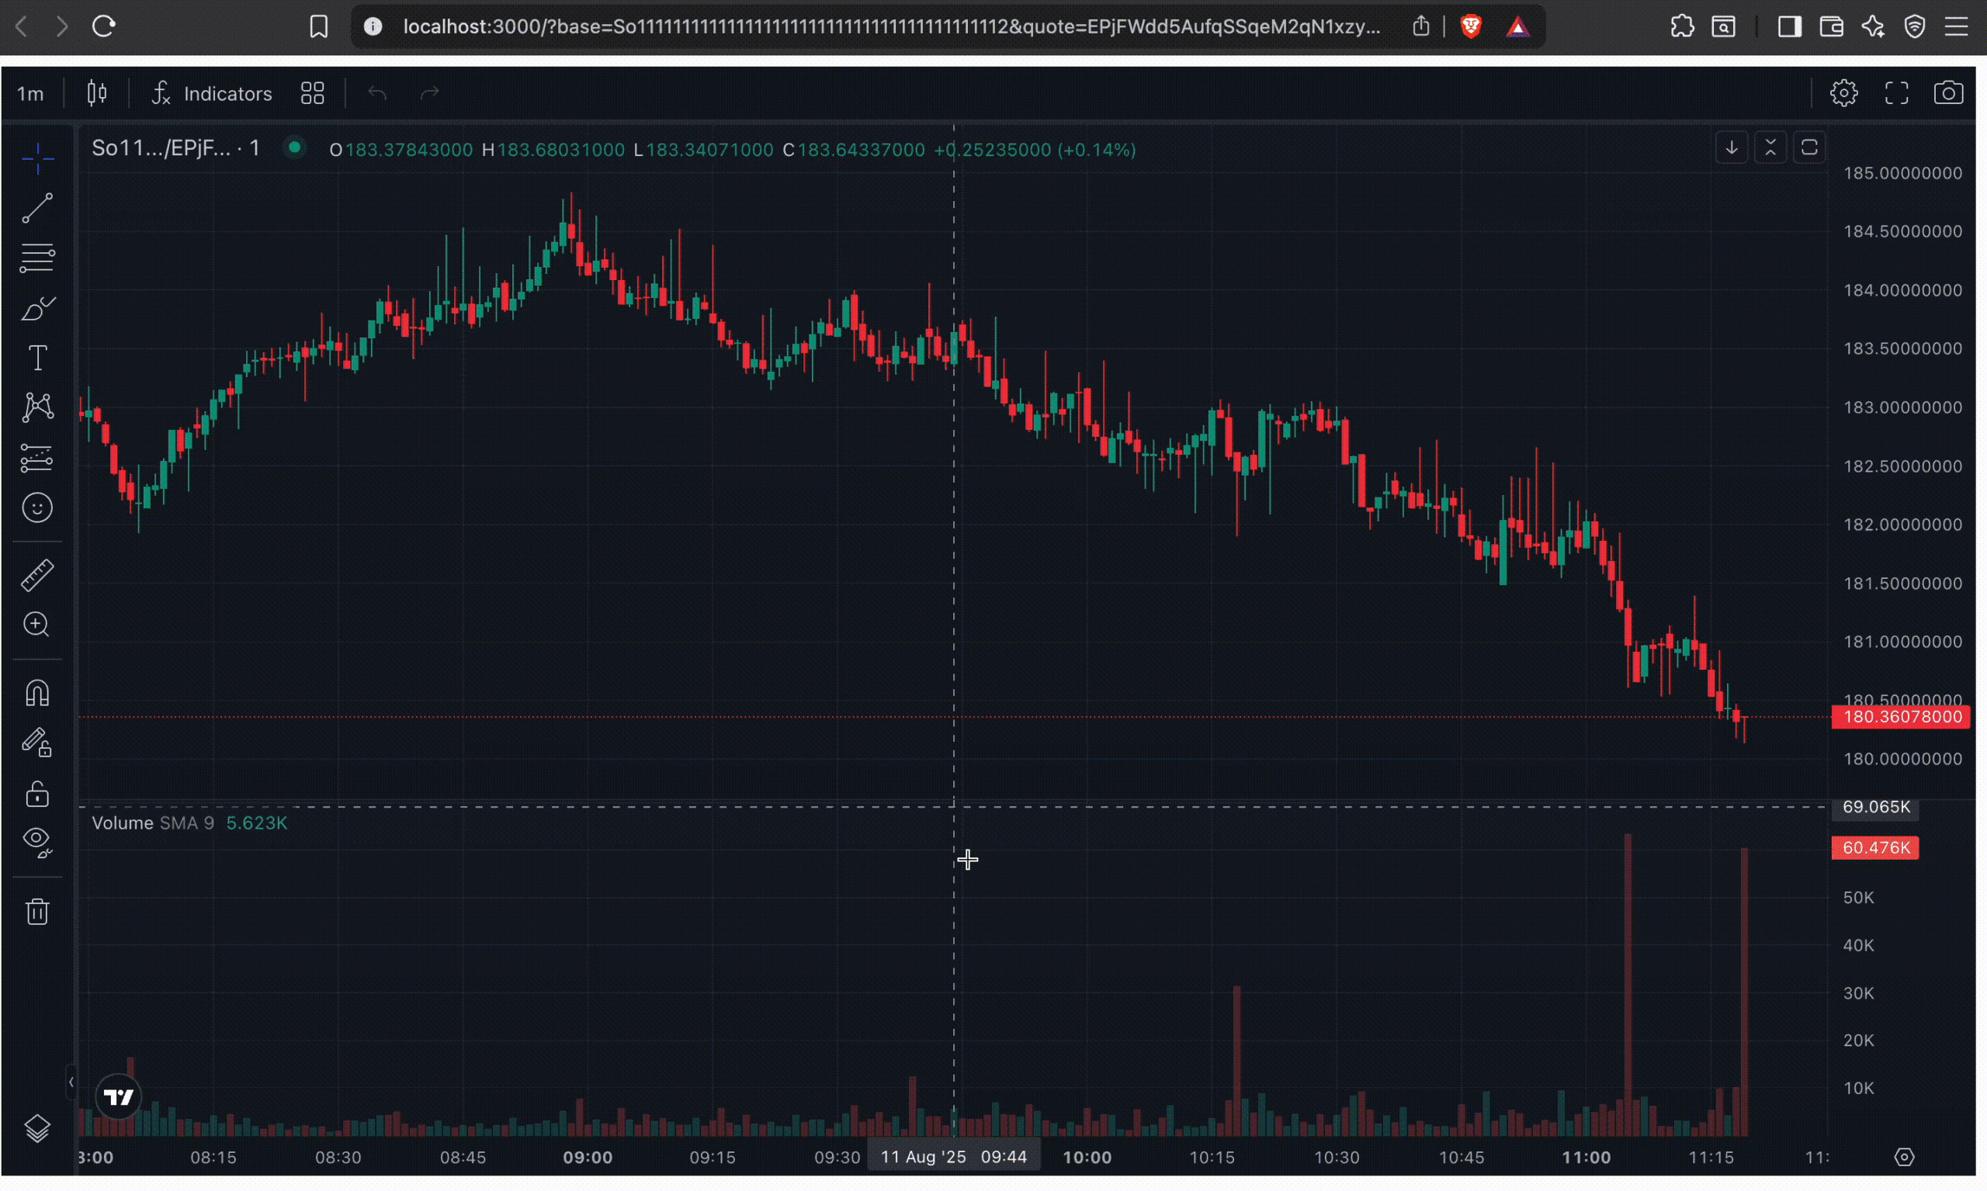
Task: Click the view site information icon
Action: (373, 26)
